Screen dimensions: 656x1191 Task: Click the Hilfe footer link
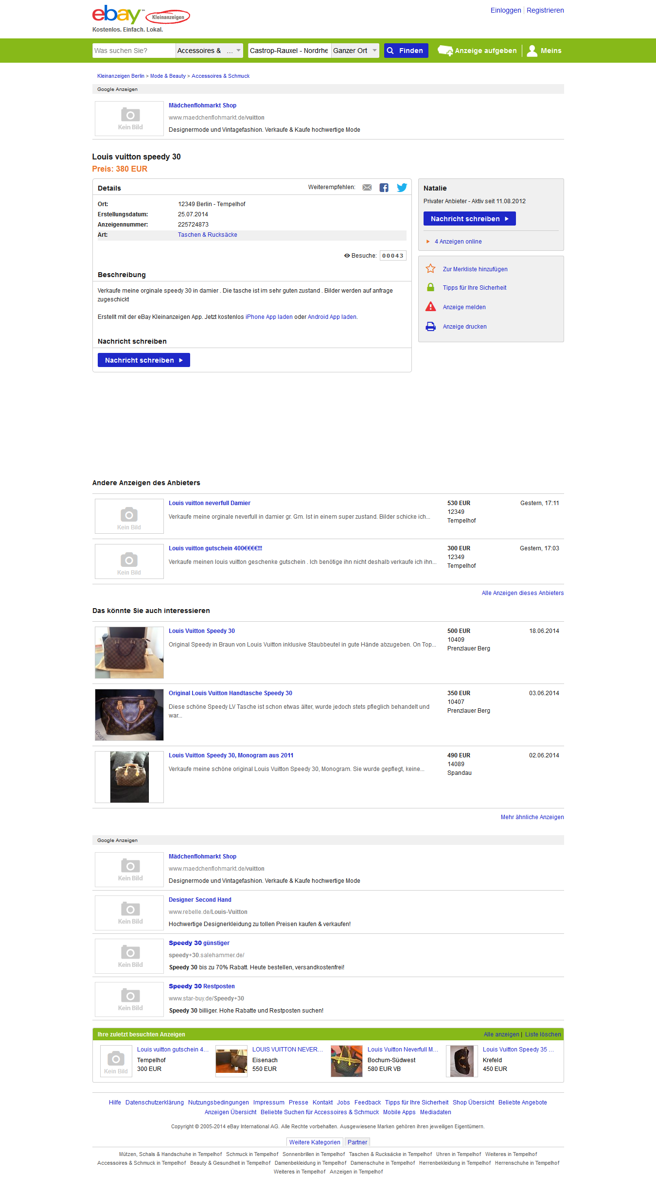click(115, 1103)
